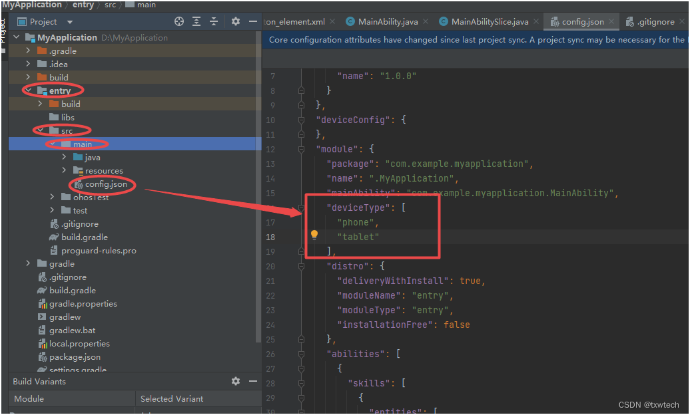Fold the module block at line 12
The image size is (690, 415).
click(x=302, y=149)
